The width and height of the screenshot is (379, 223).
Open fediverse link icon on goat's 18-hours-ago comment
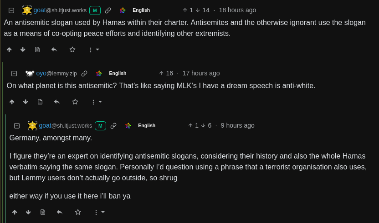(x=123, y=10)
